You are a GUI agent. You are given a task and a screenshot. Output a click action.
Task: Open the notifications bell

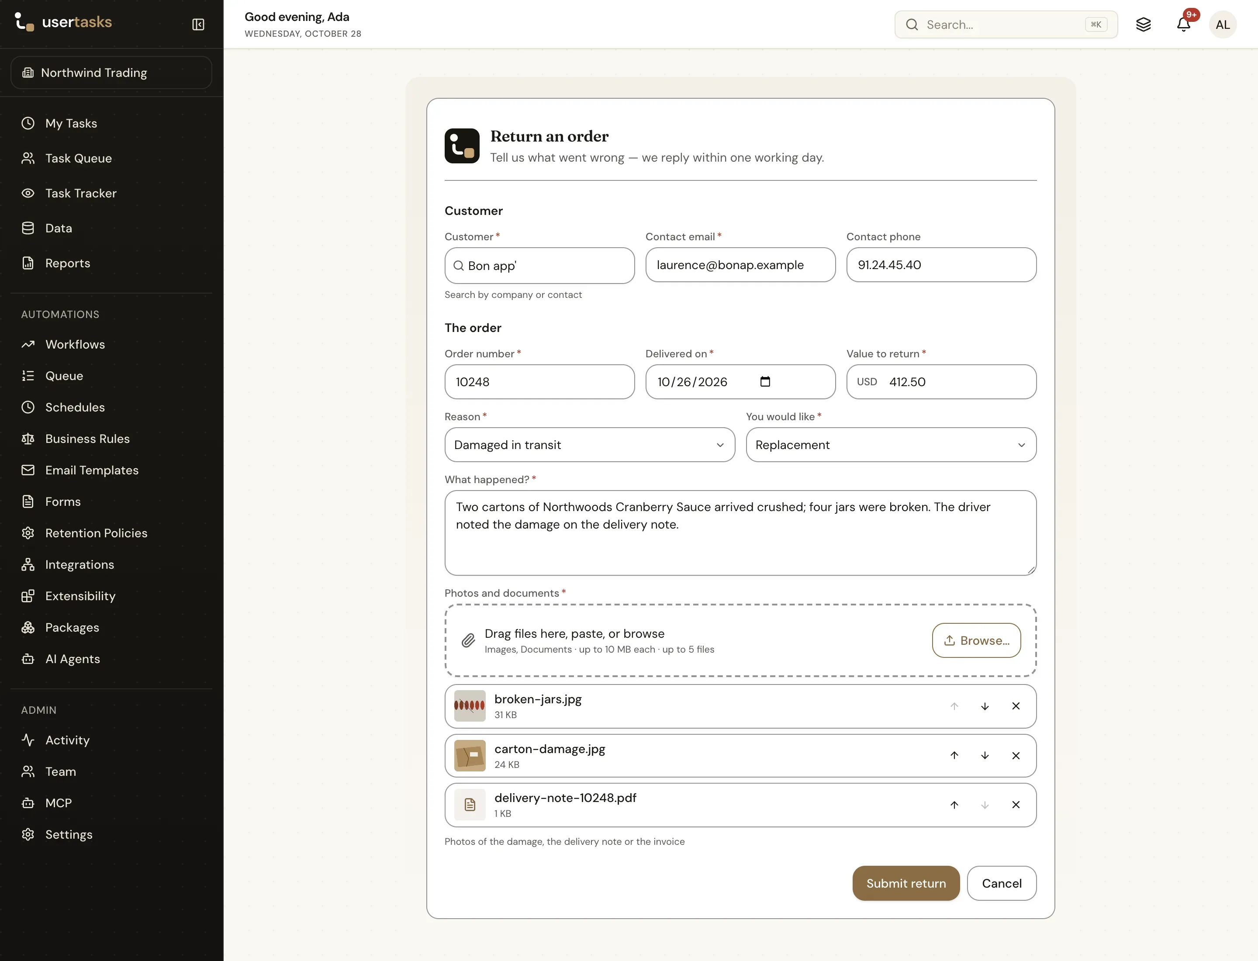pos(1183,24)
